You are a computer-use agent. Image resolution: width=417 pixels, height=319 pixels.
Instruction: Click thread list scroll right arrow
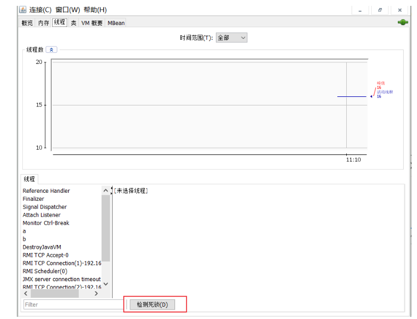coord(96,293)
